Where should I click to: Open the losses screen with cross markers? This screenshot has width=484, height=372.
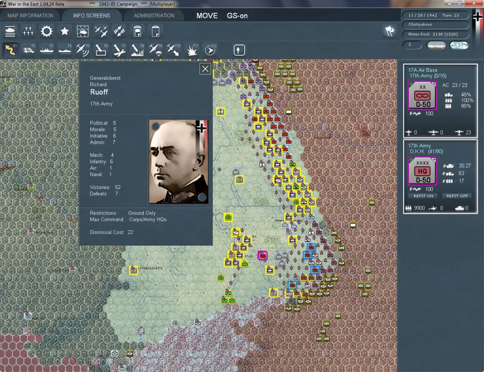28,31
